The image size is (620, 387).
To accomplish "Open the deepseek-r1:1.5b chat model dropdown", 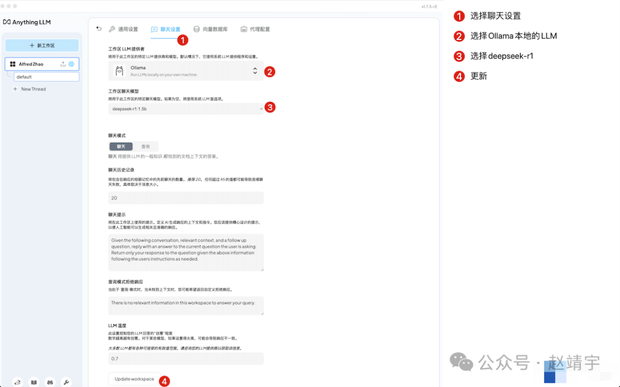I will [x=186, y=109].
